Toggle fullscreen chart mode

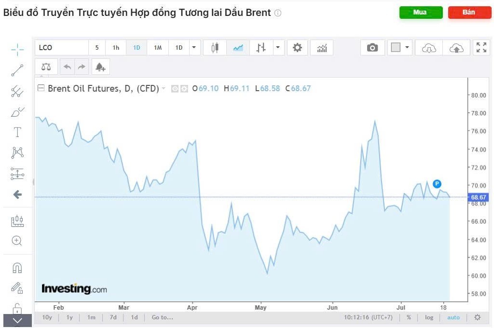481,47
